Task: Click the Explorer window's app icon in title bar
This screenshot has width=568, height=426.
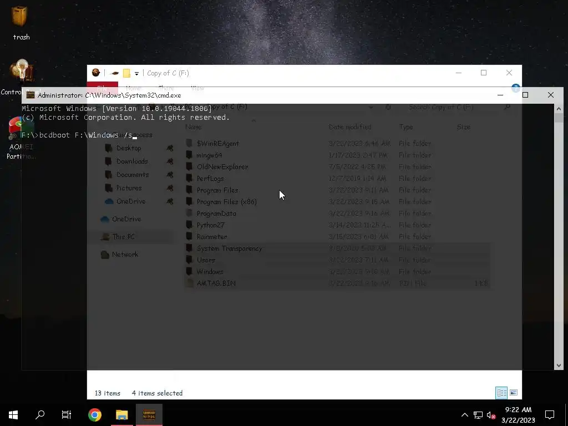Action: 95,73
